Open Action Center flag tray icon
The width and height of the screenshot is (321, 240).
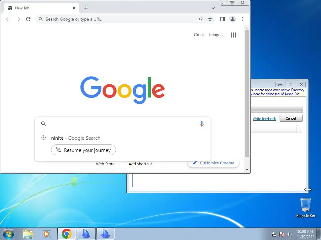click(282, 234)
